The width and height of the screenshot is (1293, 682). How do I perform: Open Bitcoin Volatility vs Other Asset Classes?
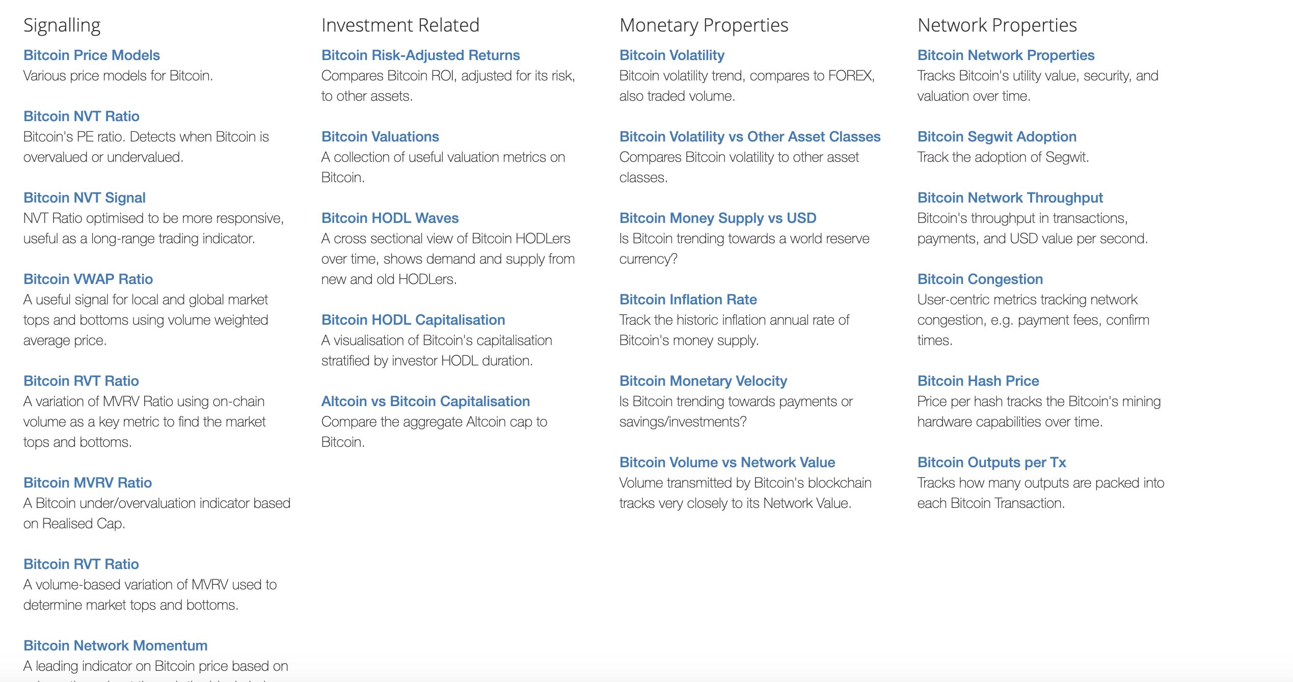750,136
